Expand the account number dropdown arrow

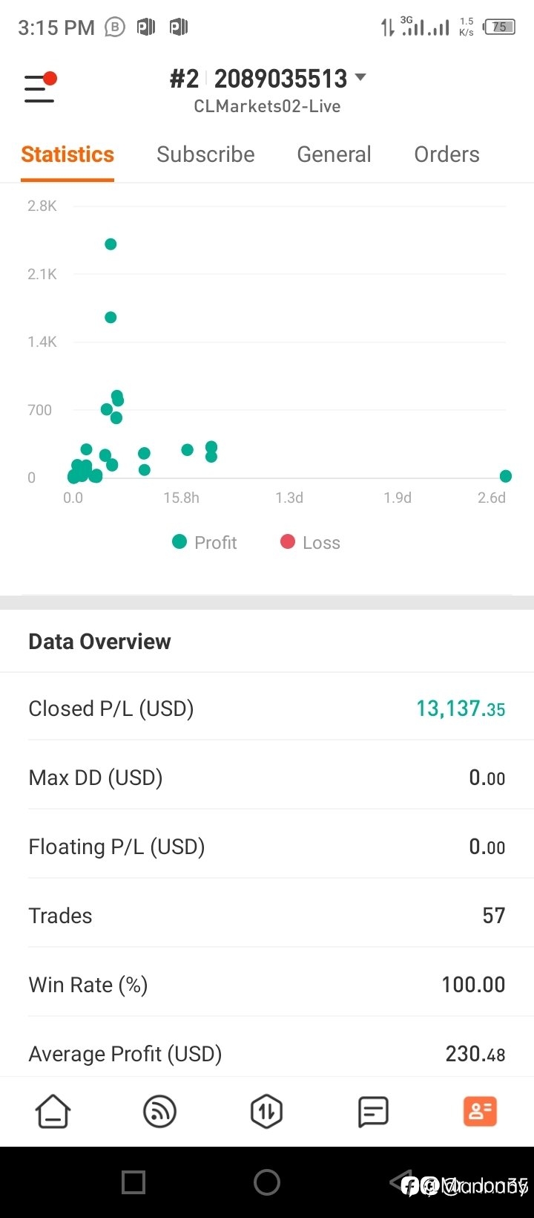[360, 77]
